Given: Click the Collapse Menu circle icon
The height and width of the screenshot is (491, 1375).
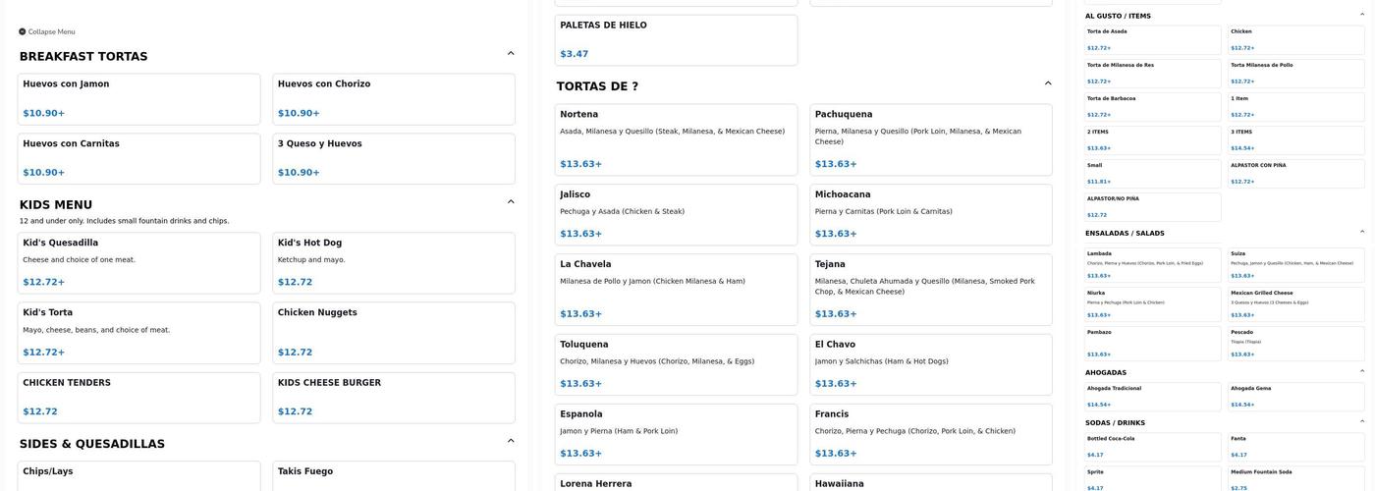Looking at the screenshot, I should tap(23, 31).
